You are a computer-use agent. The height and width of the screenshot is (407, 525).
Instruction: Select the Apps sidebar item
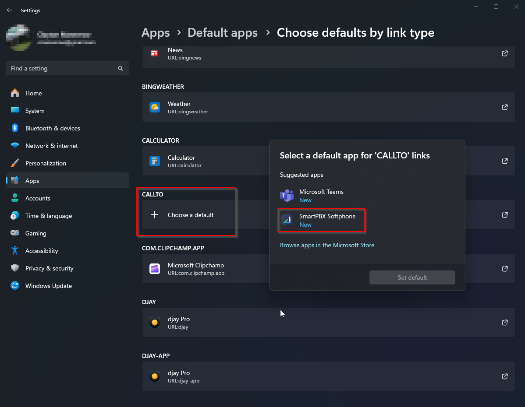[x=67, y=181]
